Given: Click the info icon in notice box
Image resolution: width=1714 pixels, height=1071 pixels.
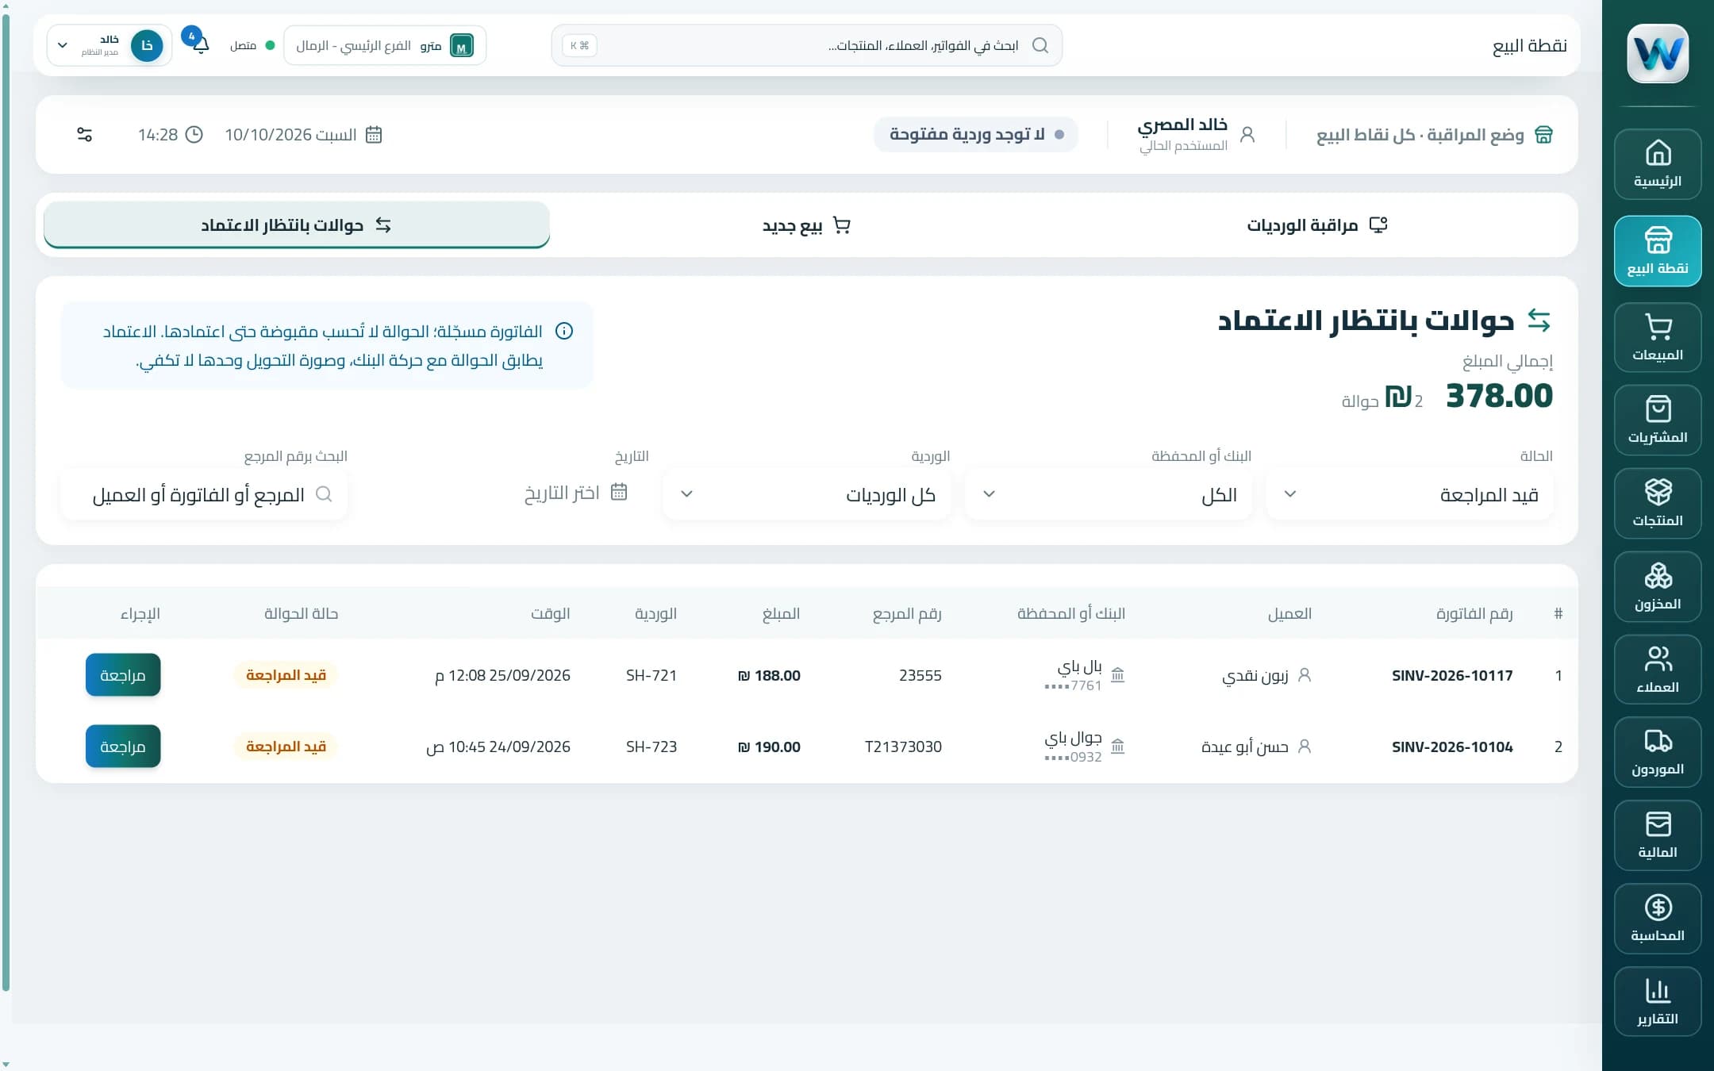Looking at the screenshot, I should 564,331.
